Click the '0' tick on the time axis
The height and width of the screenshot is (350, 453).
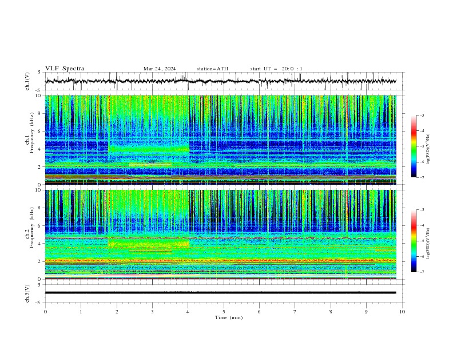point(45,312)
